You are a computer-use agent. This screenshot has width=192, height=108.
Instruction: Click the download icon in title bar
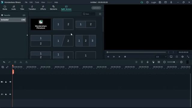tap(171, 2)
